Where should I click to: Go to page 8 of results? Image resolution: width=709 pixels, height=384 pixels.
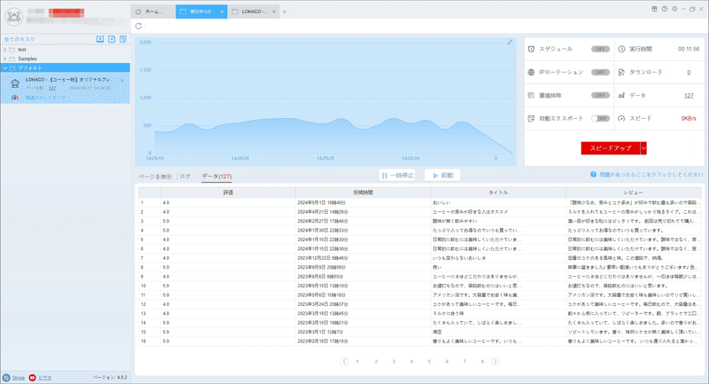[482, 361]
